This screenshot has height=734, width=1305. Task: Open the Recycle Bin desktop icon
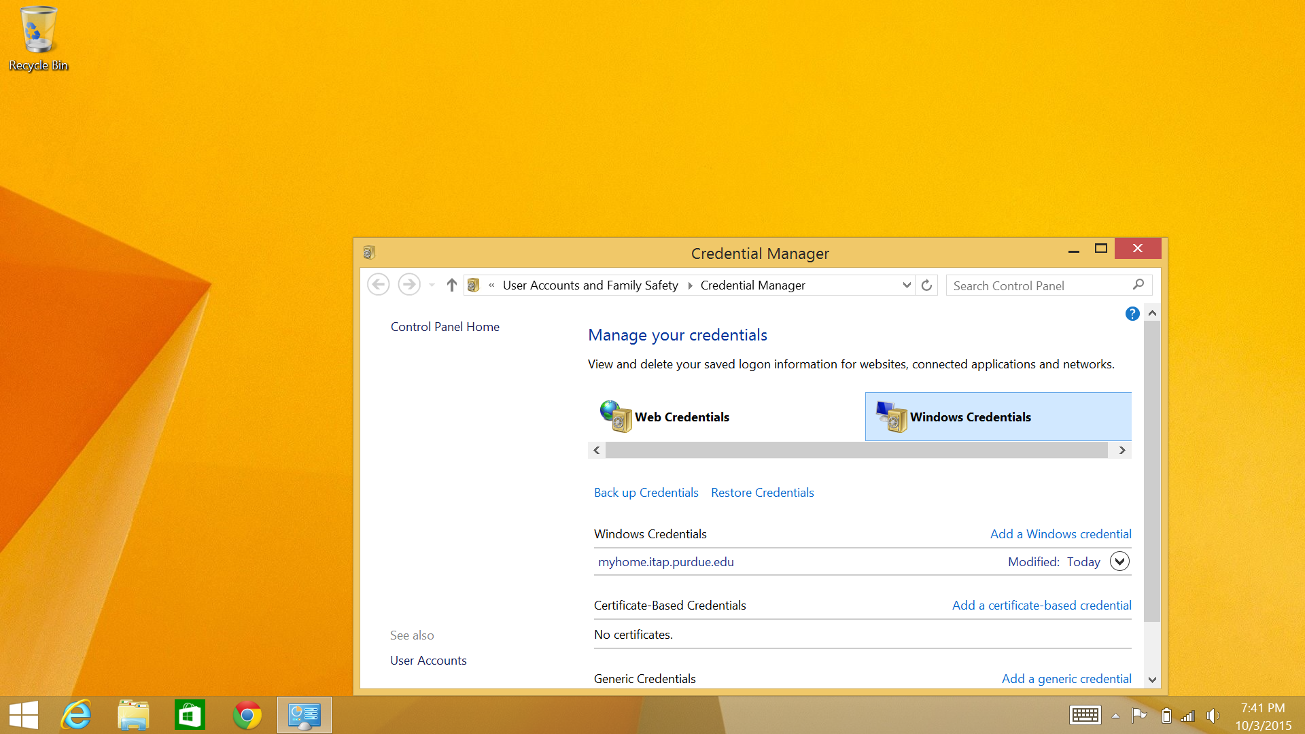pyautogui.click(x=38, y=39)
